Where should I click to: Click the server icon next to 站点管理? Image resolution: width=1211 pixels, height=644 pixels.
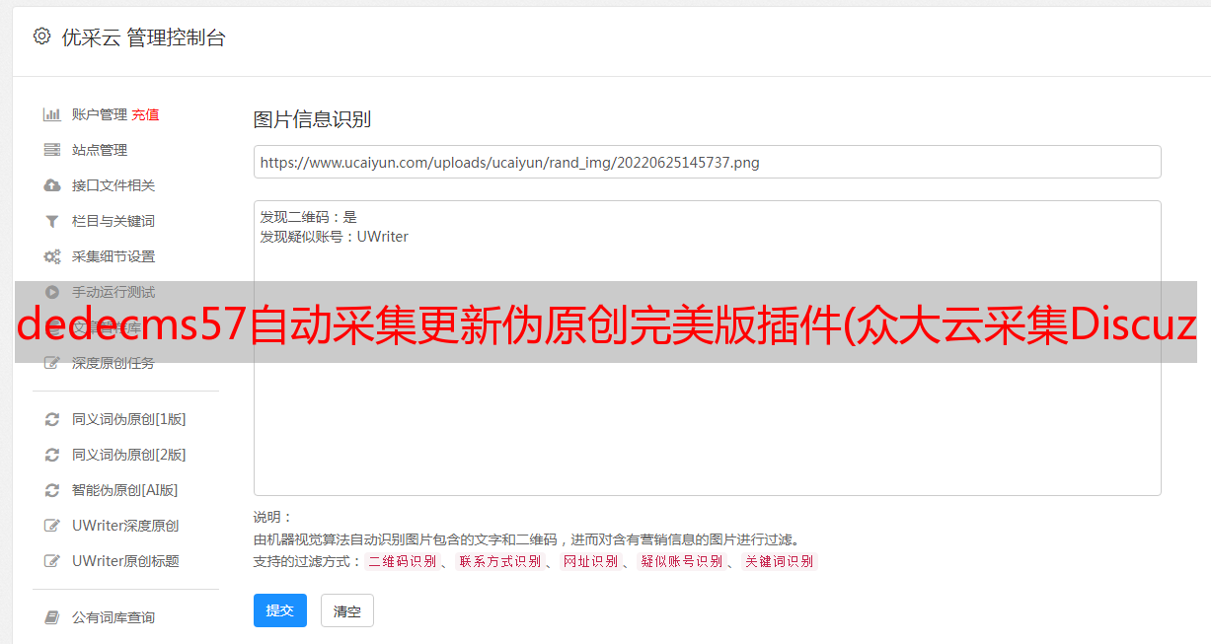[52, 150]
